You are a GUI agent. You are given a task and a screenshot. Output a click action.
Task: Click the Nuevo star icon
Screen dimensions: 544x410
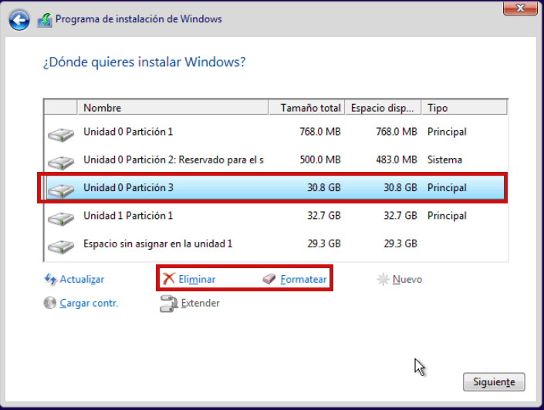coord(383,279)
